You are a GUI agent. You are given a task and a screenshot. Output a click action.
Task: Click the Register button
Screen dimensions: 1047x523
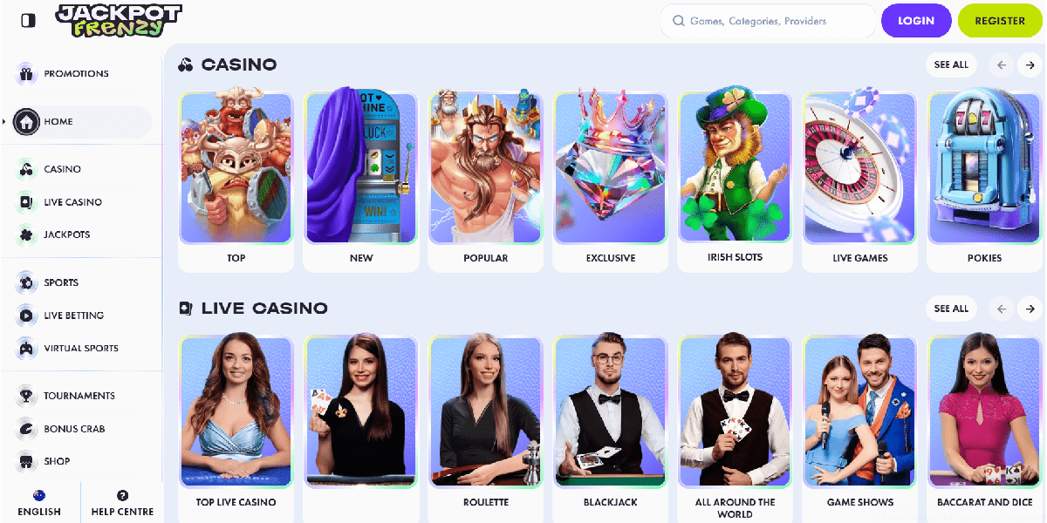click(1000, 21)
